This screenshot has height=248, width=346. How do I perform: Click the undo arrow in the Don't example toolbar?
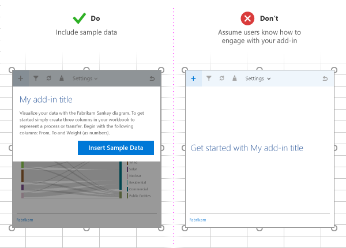pyautogui.click(x=325, y=78)
